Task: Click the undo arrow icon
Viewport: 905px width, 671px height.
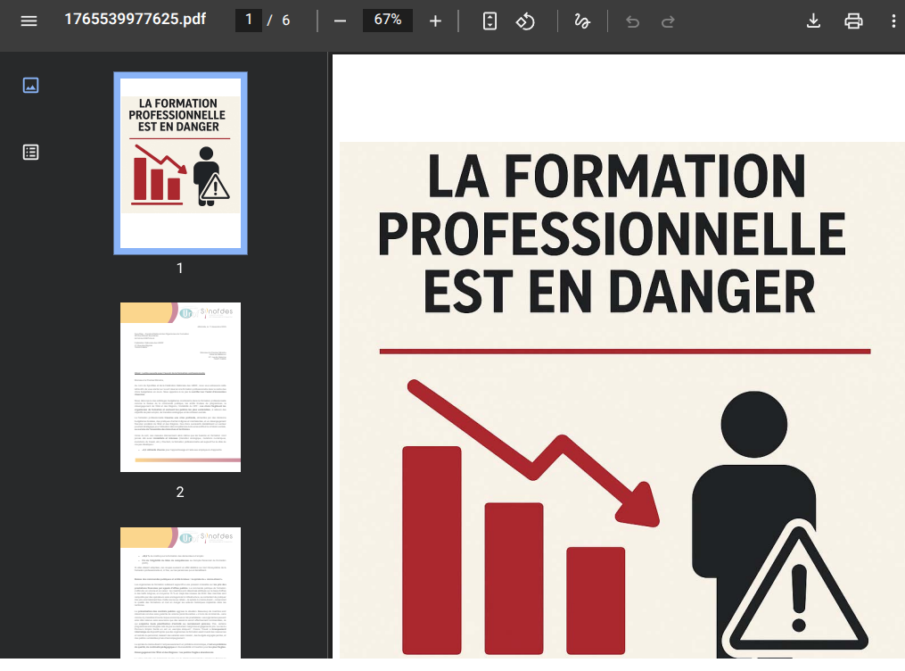Action: click(x=633, y=21)
